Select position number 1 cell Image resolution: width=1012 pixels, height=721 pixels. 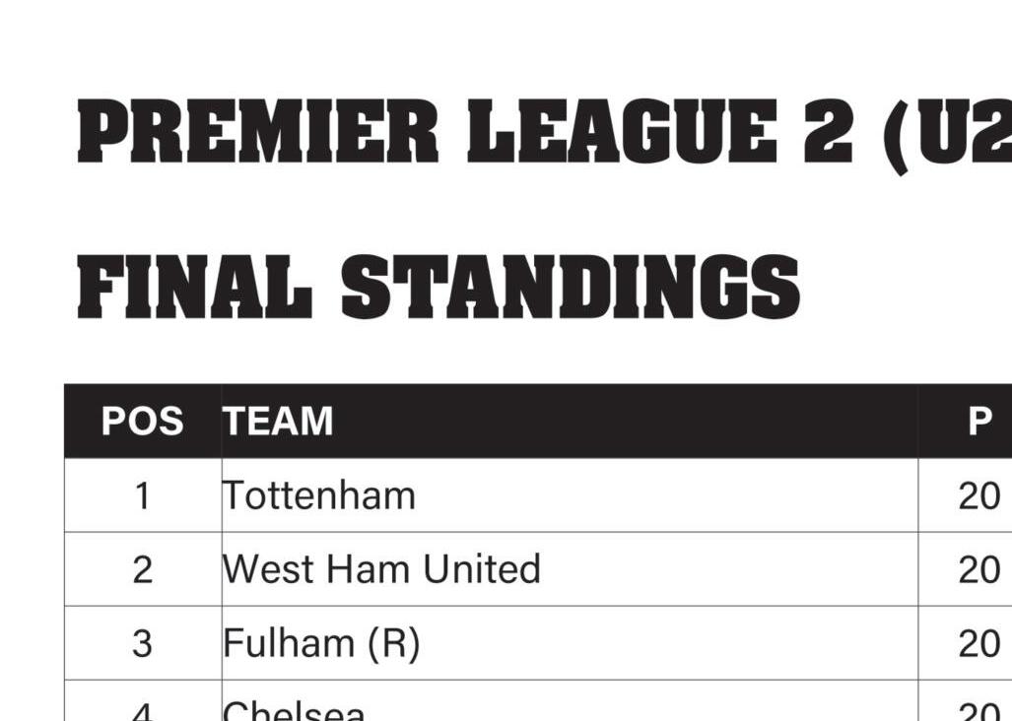tap(143, 495)
